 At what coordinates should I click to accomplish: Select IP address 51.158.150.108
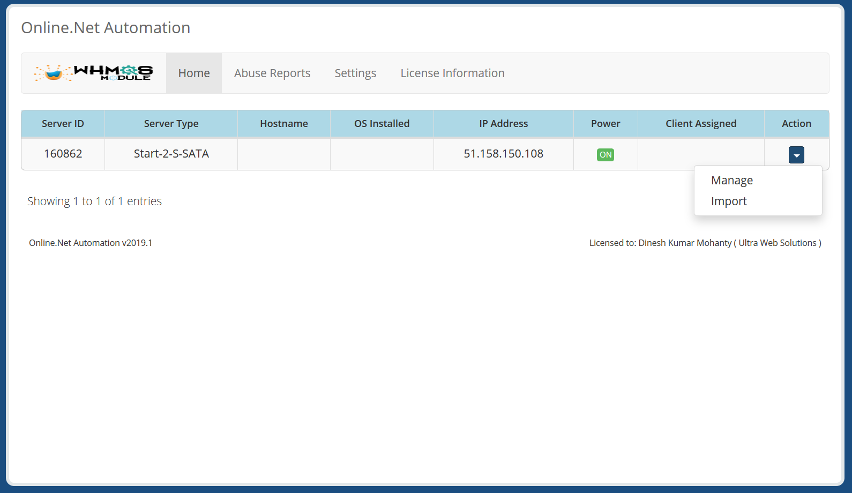pos(504,154)
